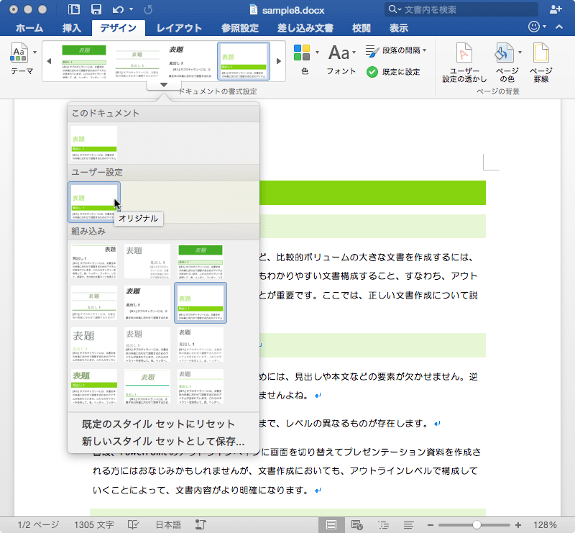575x533 pixels.
Task: Pick italic green 表題 with teal line style
Action: (x=147, y=386)
